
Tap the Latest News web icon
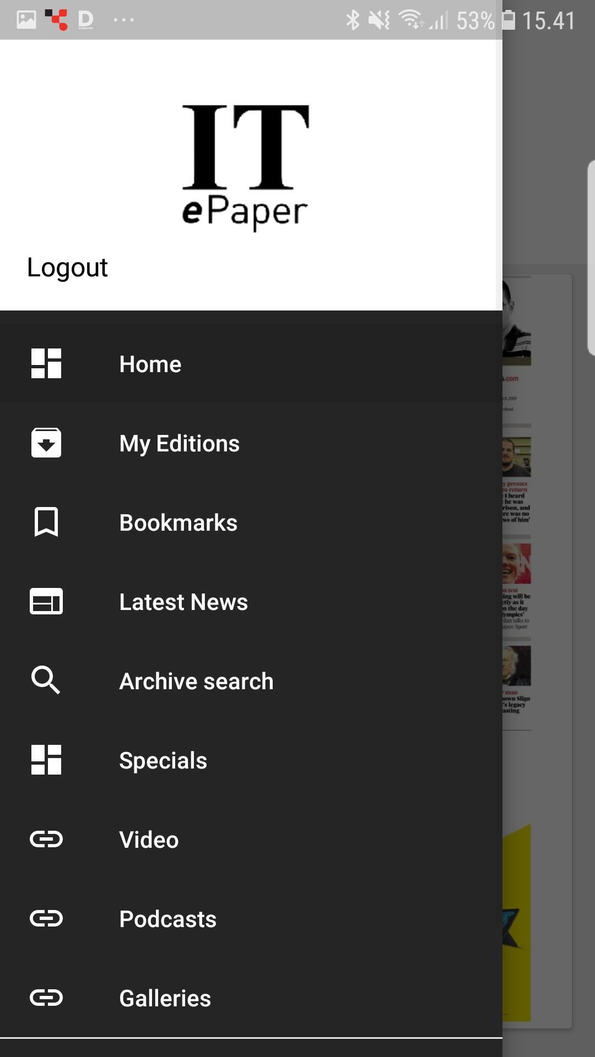46,601
